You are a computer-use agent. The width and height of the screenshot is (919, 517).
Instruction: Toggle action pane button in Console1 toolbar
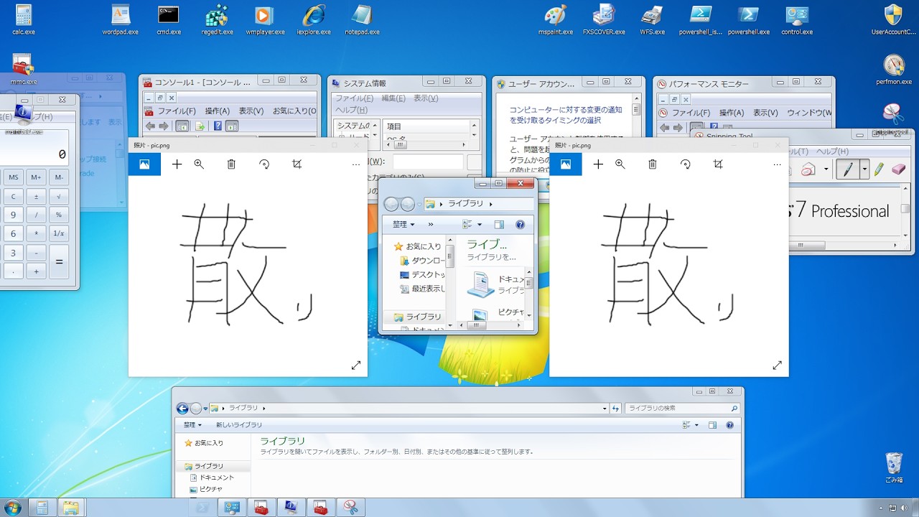232,126
